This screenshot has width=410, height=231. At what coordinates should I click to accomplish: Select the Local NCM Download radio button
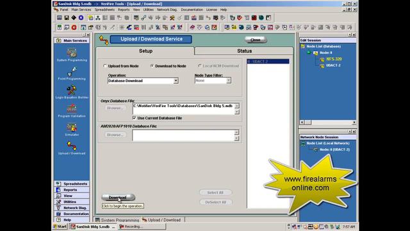point(200,66)
